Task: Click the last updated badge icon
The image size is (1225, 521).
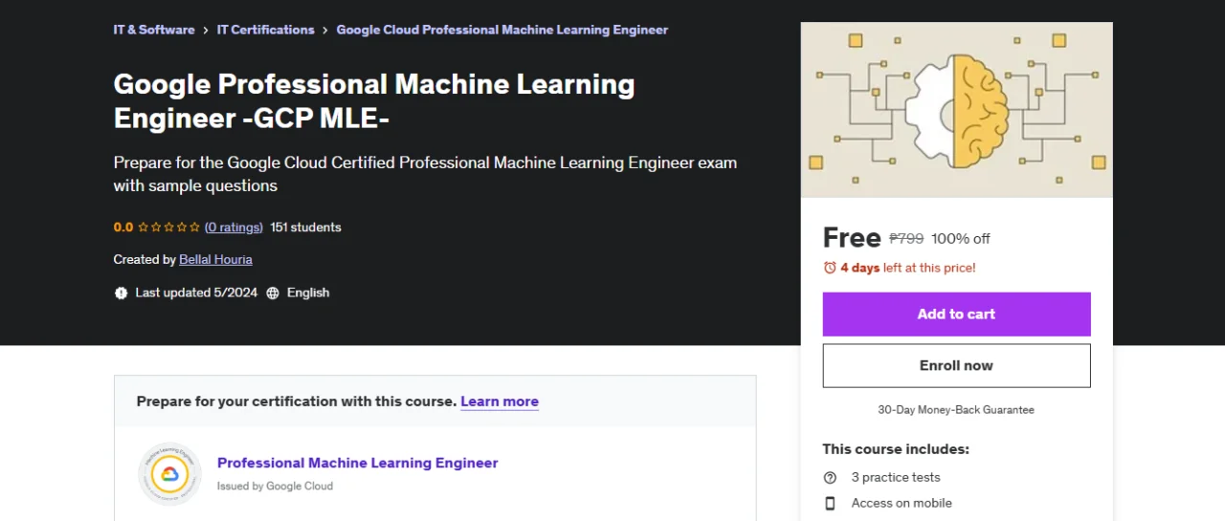Action: click(121, 293)
